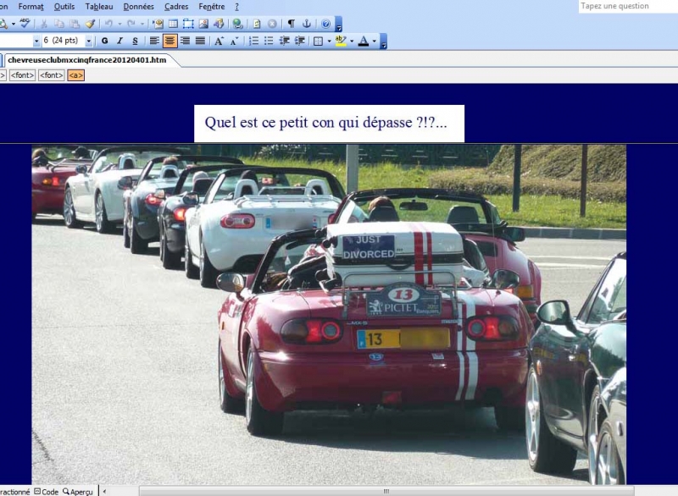Viewport: 678px width, 496px height.
Task: Insert a web component
Action: [x=158, y=24]
